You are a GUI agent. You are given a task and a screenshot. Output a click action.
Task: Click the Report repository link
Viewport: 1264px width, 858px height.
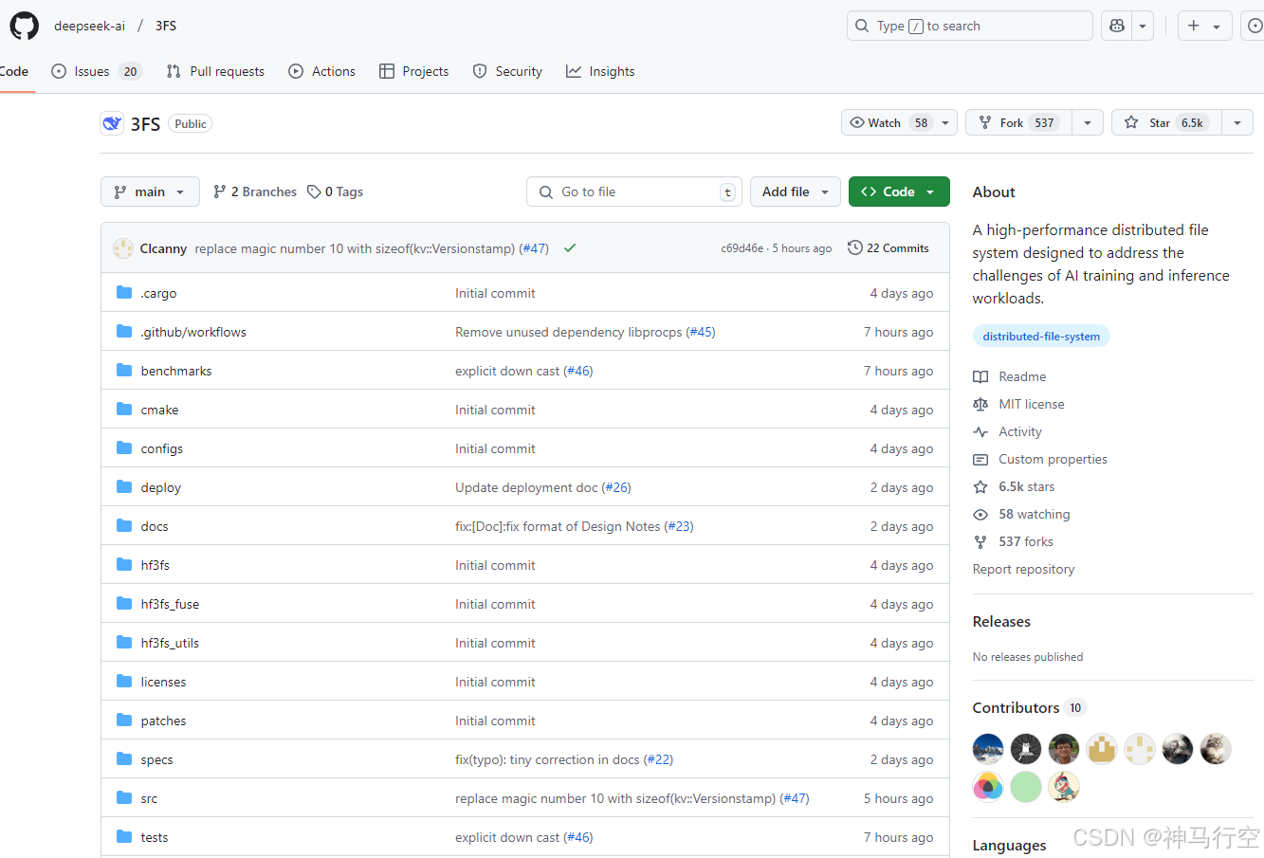1023,569
